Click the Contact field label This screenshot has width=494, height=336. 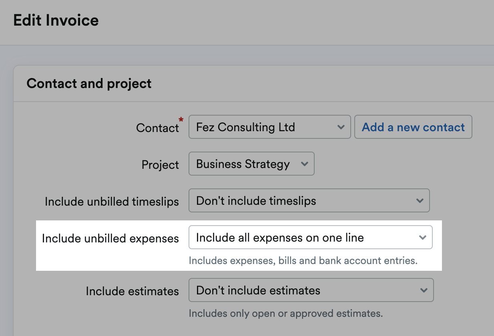[x=157, y=128]
